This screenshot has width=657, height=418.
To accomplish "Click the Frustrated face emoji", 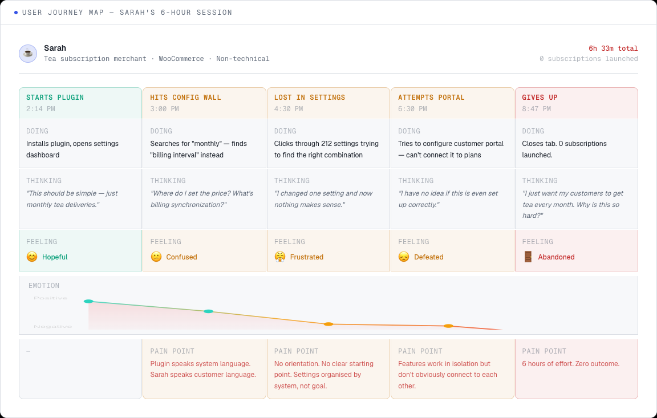I will click(x=280, y=257).
